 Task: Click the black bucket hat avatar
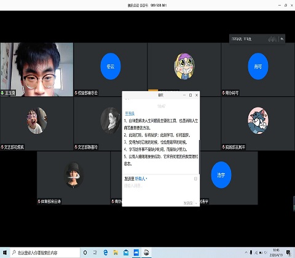[74, 175]
